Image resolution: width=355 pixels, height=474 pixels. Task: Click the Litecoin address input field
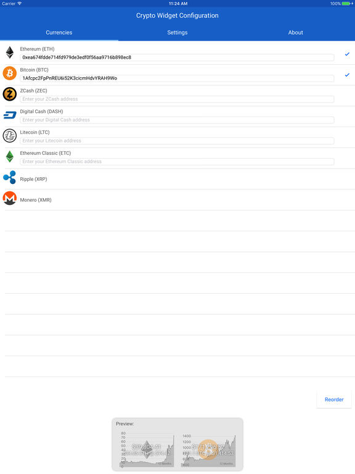point(177,141)
